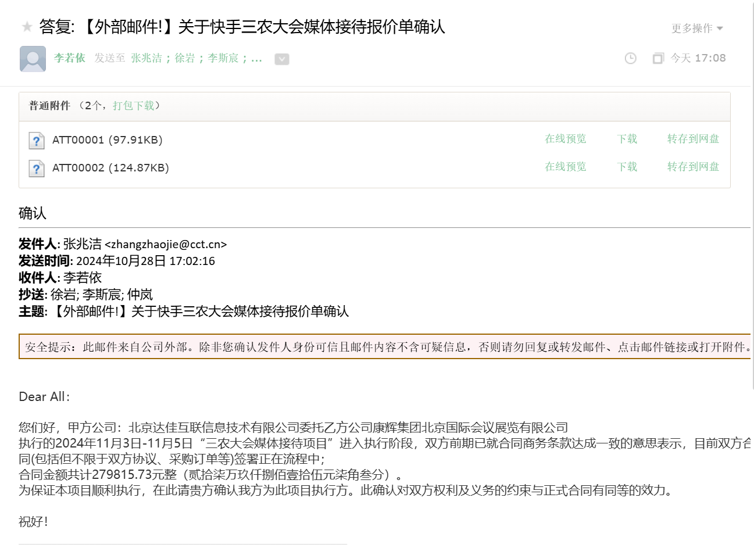Expand the recipients list dropdown arrow
Screen dimensions: 754x555
click(281, 59)
